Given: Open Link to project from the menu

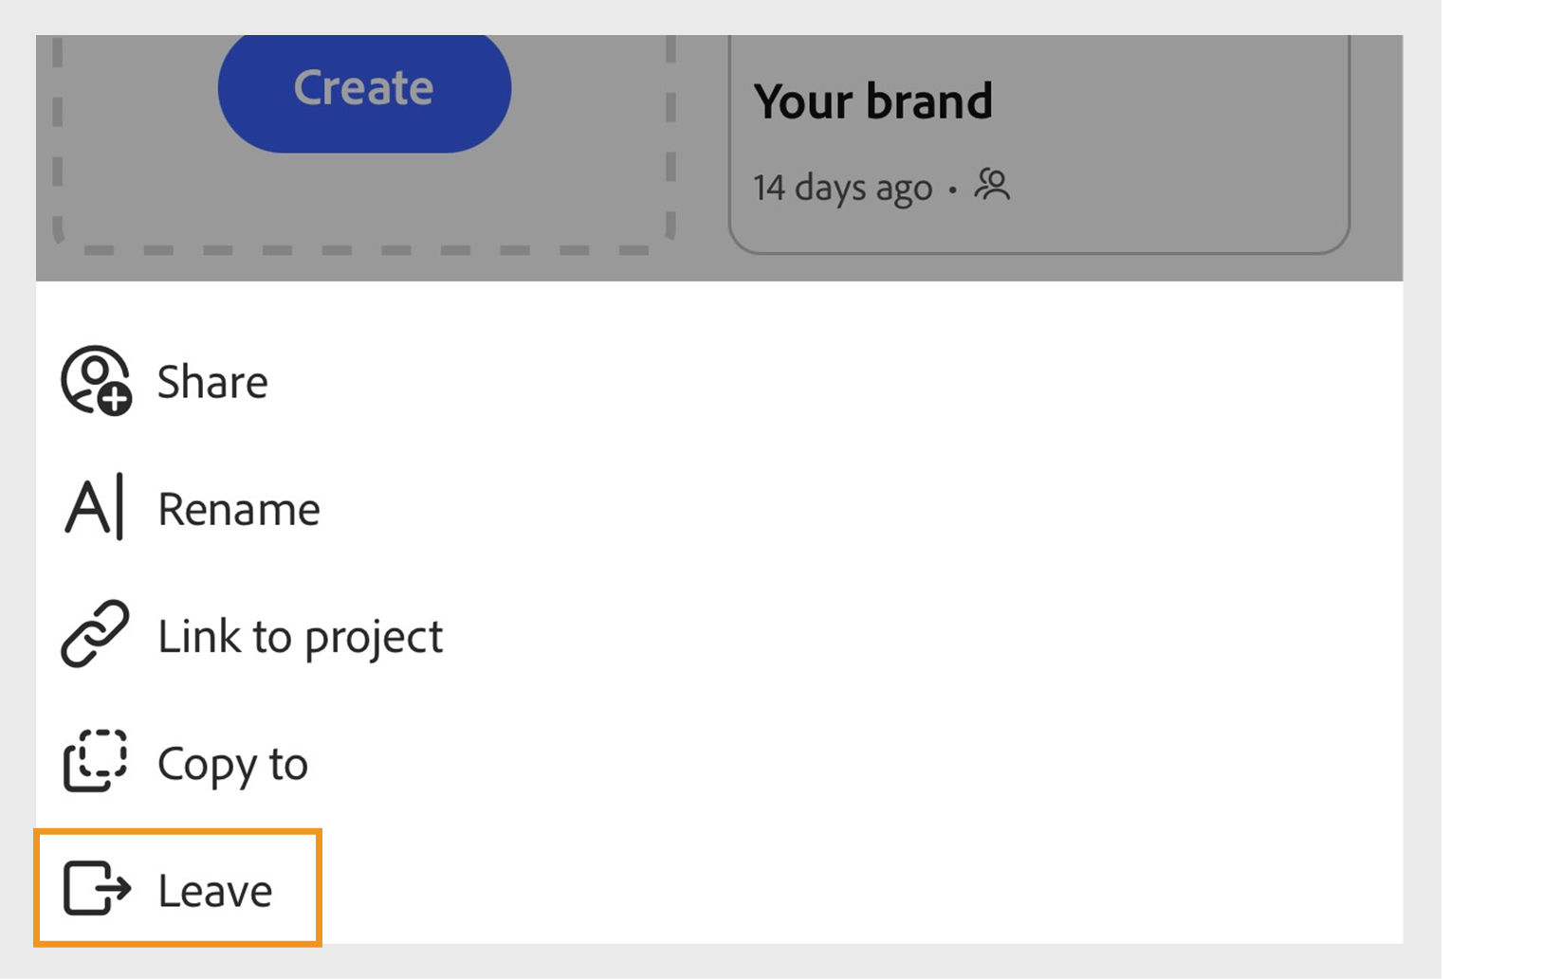Looking at the screenshot, I should click(x=299, y=636).
